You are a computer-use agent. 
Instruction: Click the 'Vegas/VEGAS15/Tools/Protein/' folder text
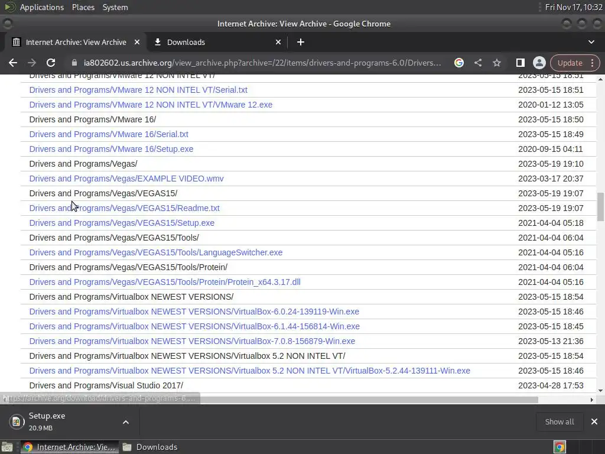click(x=128, y=267)
